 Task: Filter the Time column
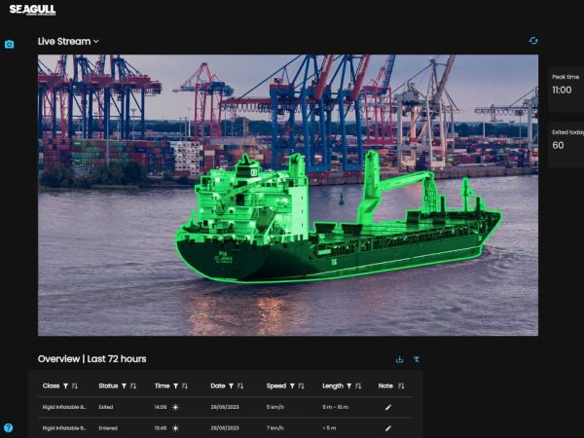click(x=176, y=385)
